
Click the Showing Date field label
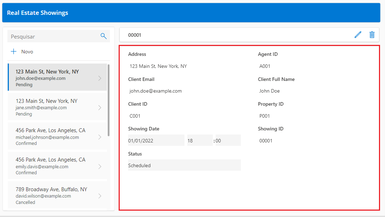coord(144,129)
